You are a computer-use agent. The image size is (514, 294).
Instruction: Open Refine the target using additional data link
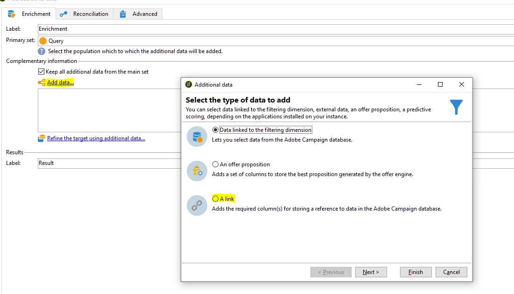pos(96,138)
